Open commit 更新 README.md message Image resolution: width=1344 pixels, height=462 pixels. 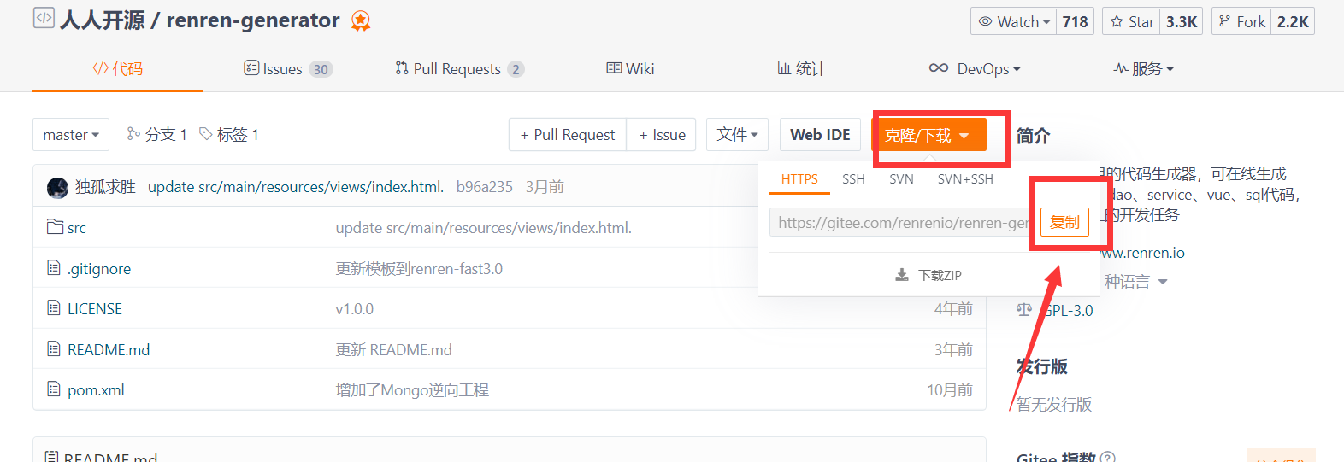click(394, 350)
